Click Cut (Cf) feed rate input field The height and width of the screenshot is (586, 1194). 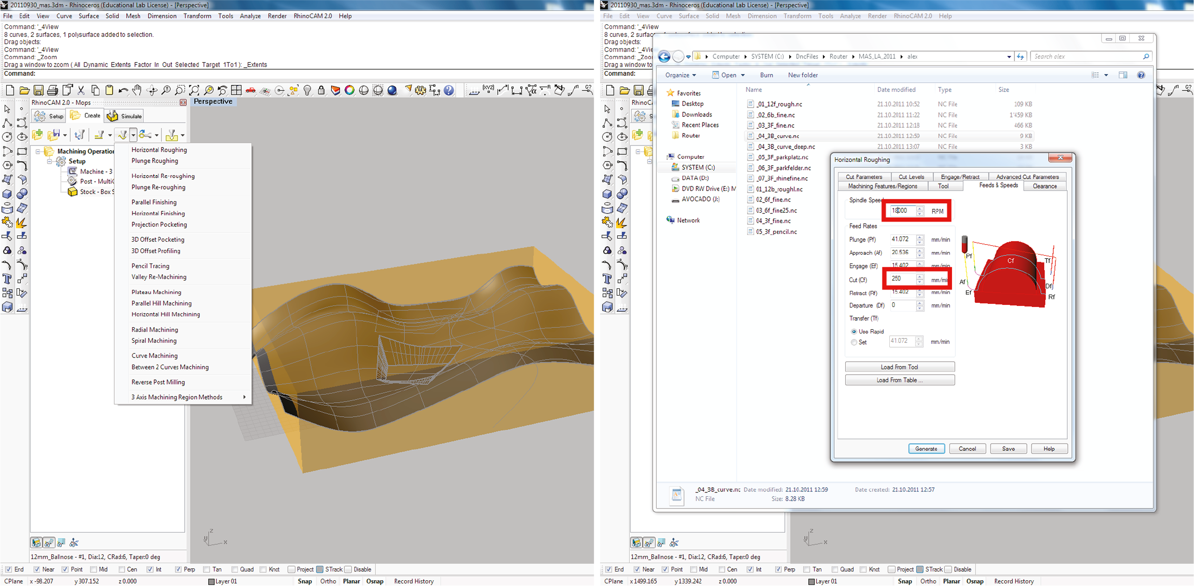[x=902, y=279]
